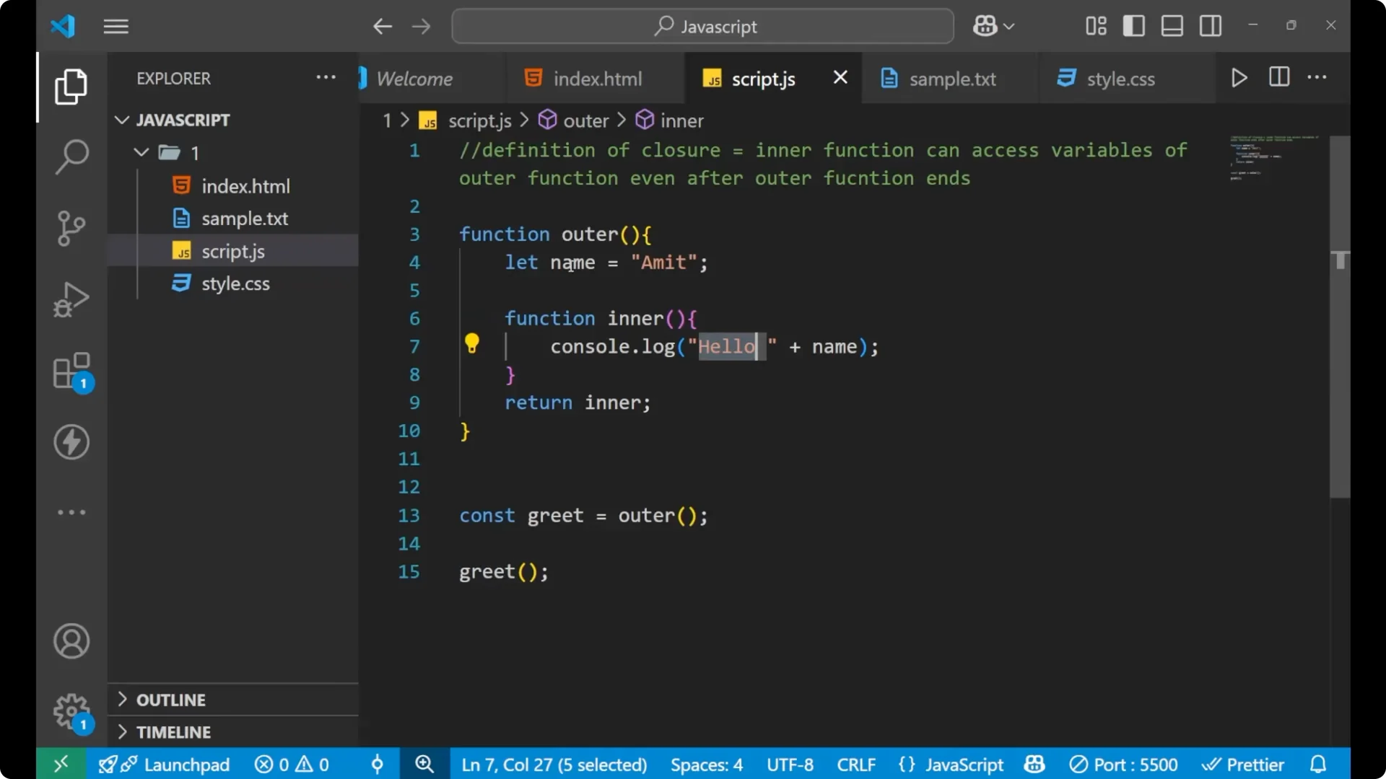Toggle the Panel visibility

click(x=1172, y=25)
